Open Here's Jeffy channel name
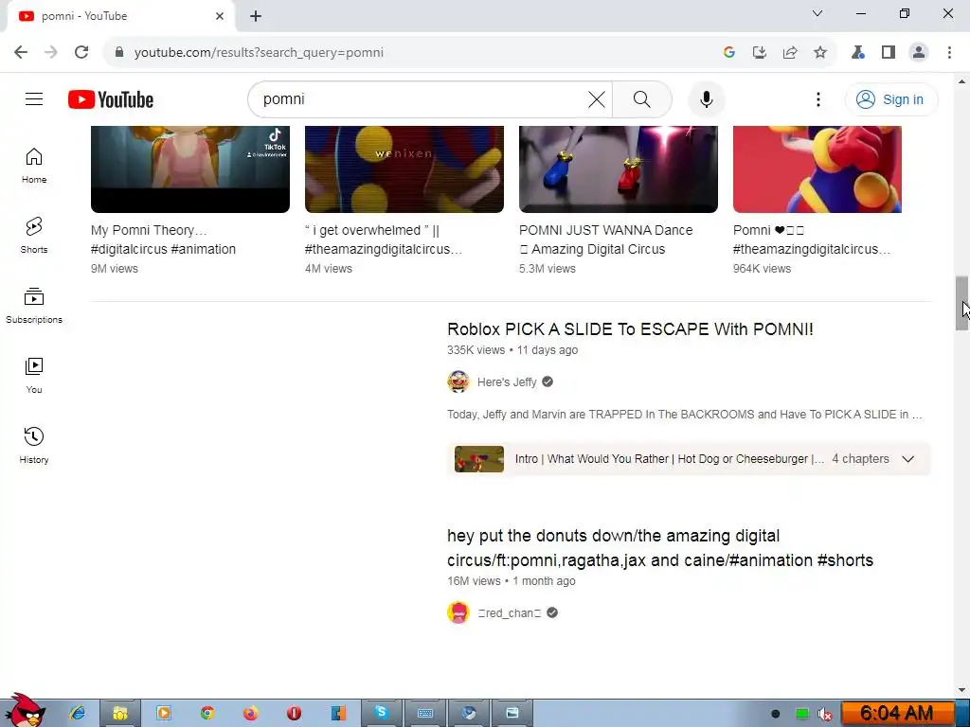 [507, 382]
